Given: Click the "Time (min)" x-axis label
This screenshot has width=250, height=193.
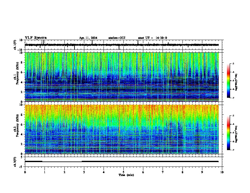Looking at the screenshot, I should pyautogui.click(x=126, y=175).
